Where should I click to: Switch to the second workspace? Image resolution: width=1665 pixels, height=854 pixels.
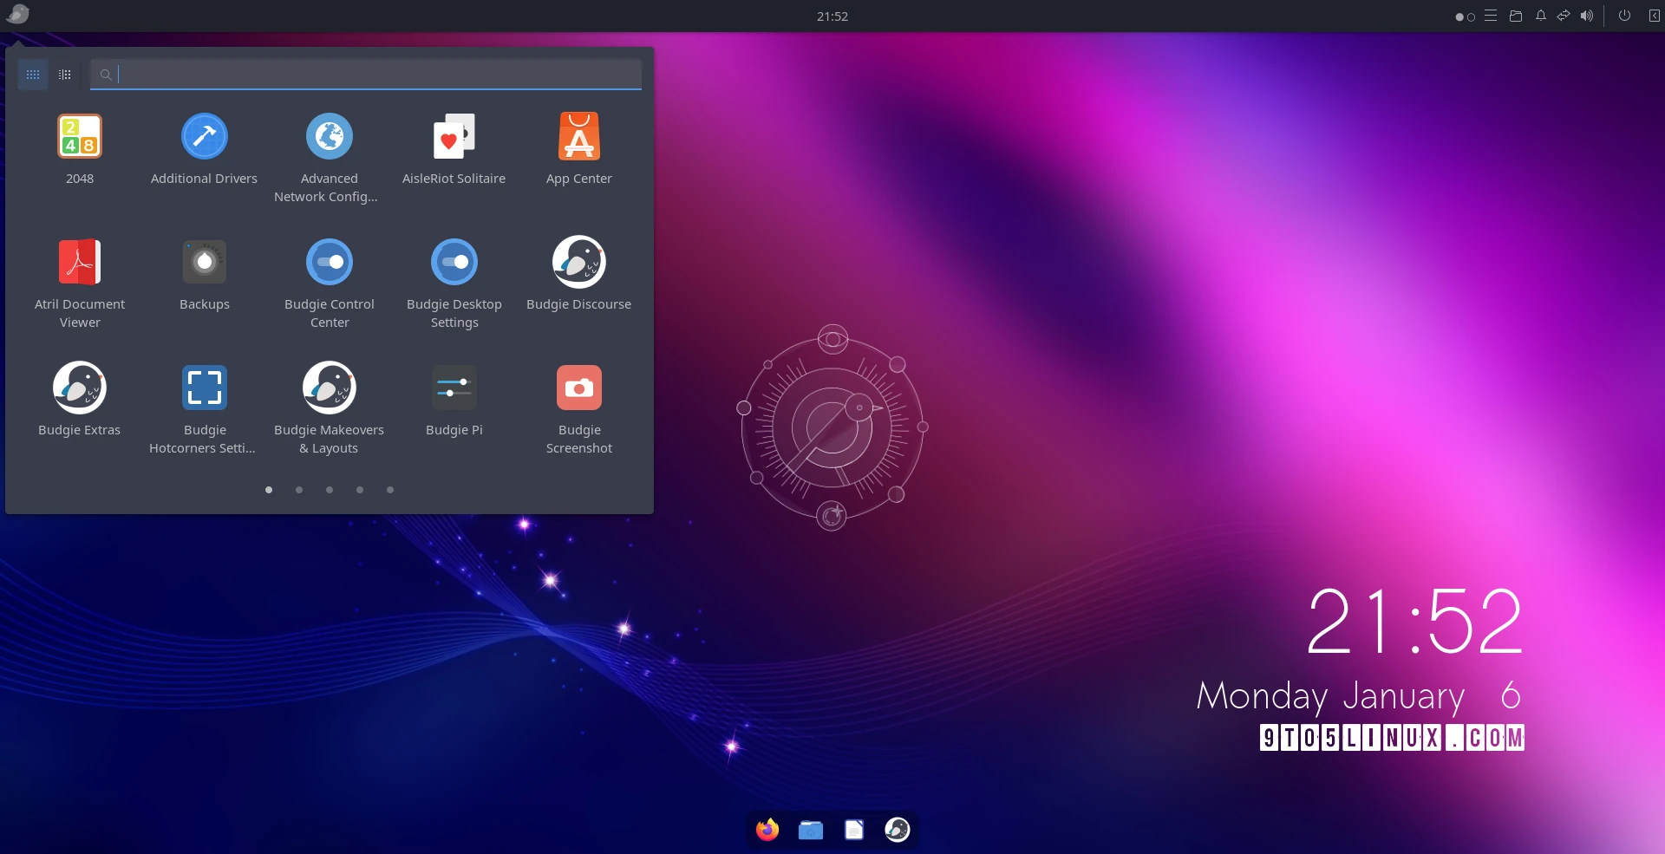tap(1471, 16)
